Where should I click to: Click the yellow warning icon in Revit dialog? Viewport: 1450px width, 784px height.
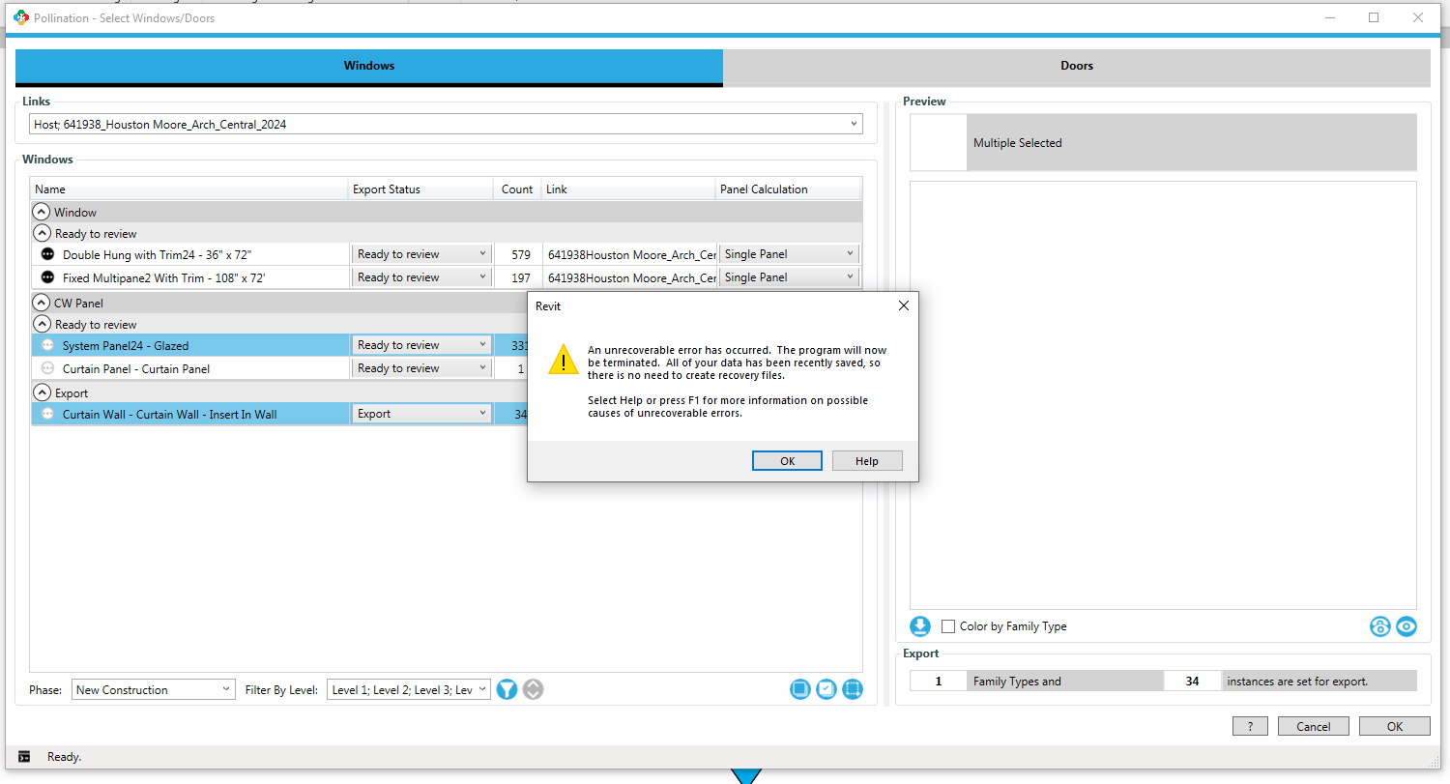tap(563, 361)
